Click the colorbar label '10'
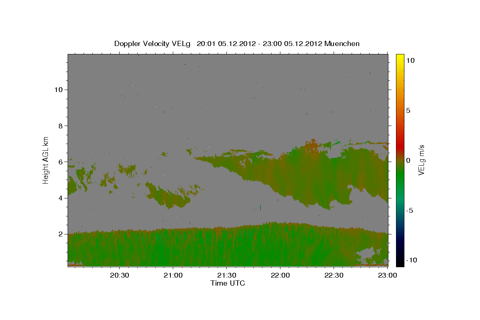This screenshot has width=480, height=320. (x=410, y=60)
